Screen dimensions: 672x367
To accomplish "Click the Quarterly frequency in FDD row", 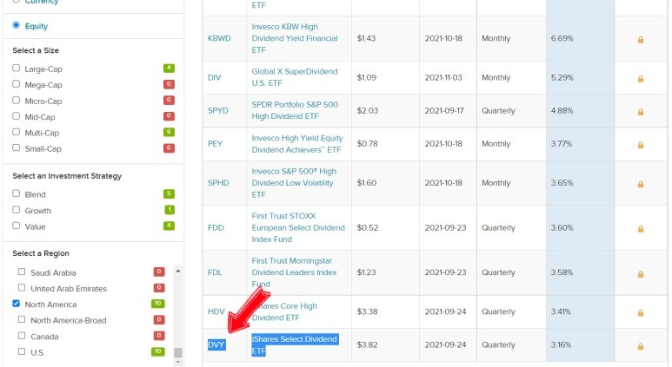I will (498, 228).
